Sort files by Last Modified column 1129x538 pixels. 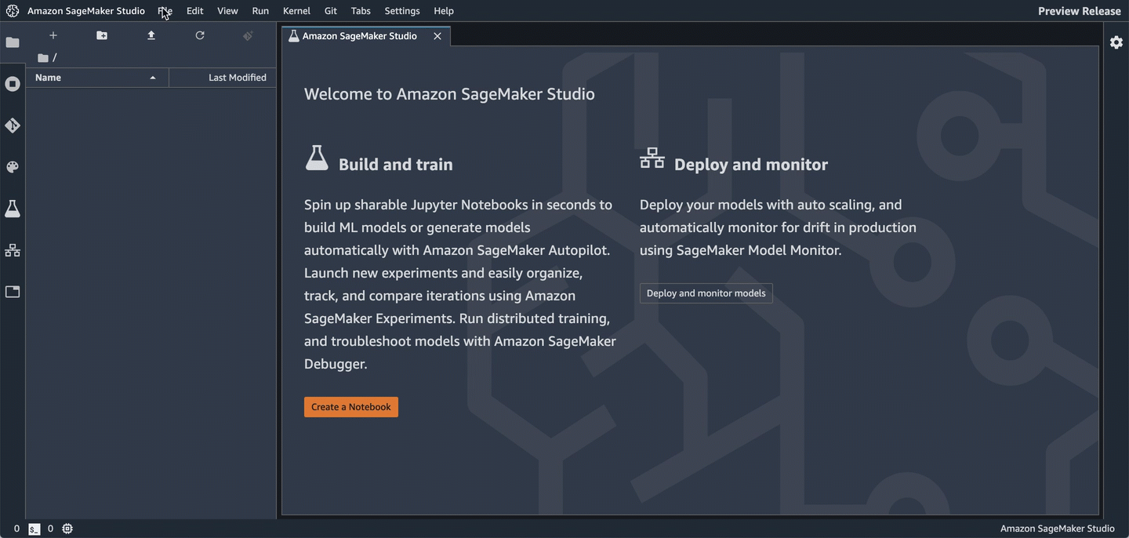click(223, 78)
